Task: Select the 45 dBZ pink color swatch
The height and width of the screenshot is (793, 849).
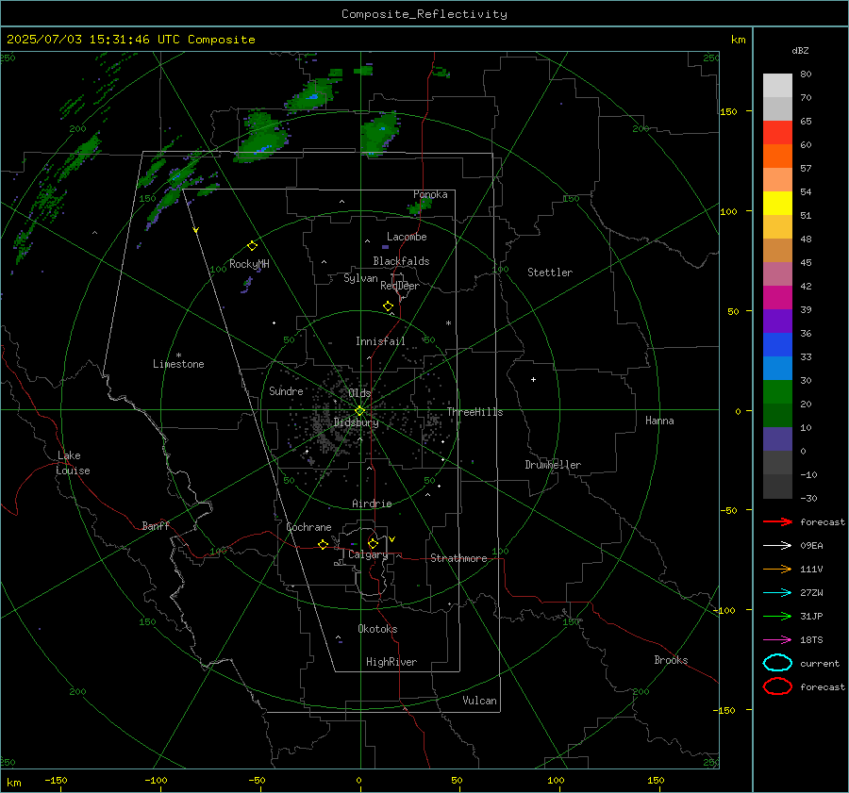Action: (777, 273)
